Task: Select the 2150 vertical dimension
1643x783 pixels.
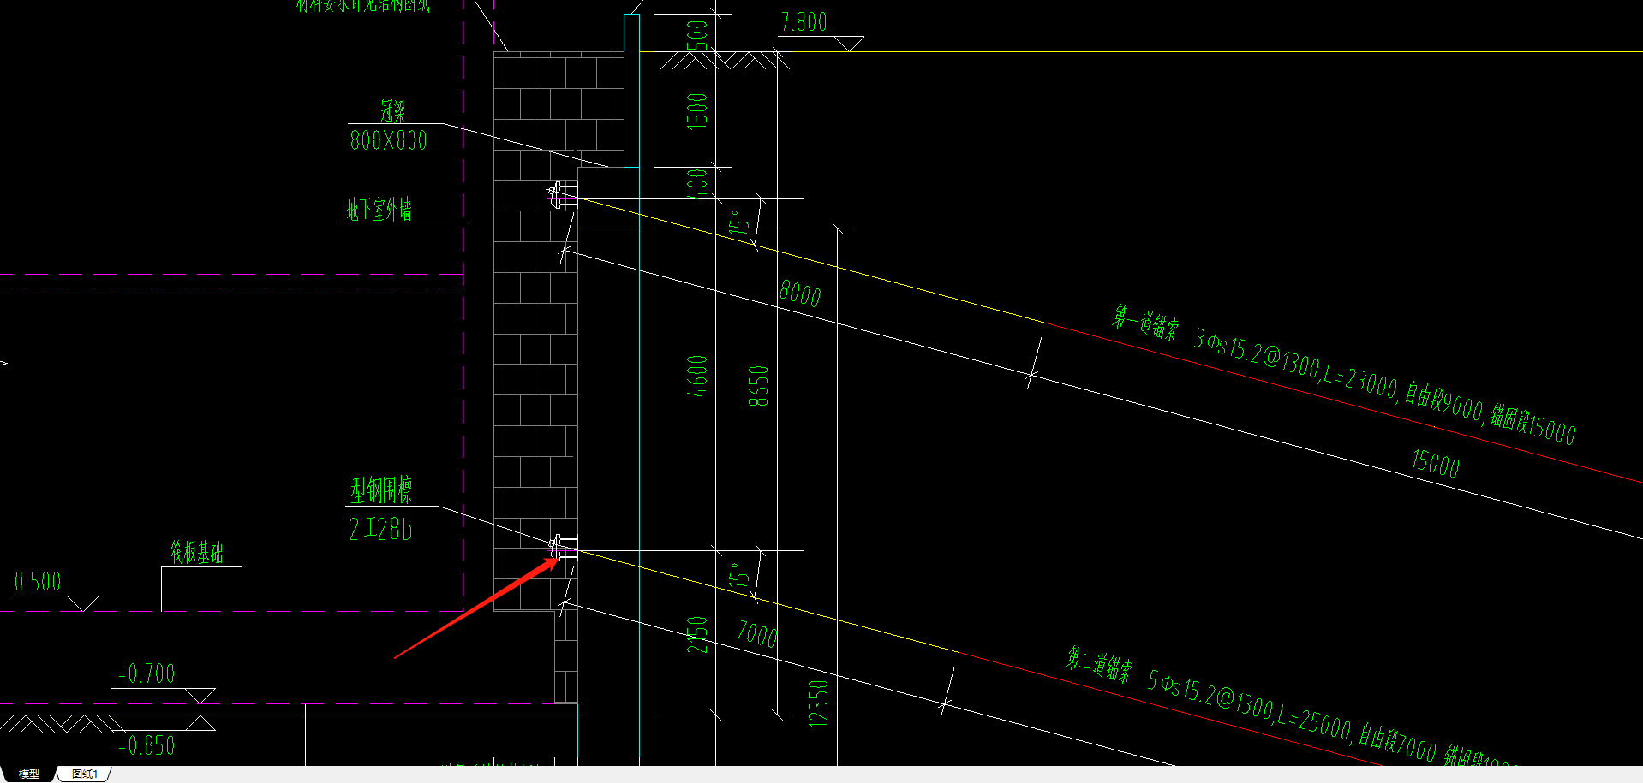Action: (697, 635)
